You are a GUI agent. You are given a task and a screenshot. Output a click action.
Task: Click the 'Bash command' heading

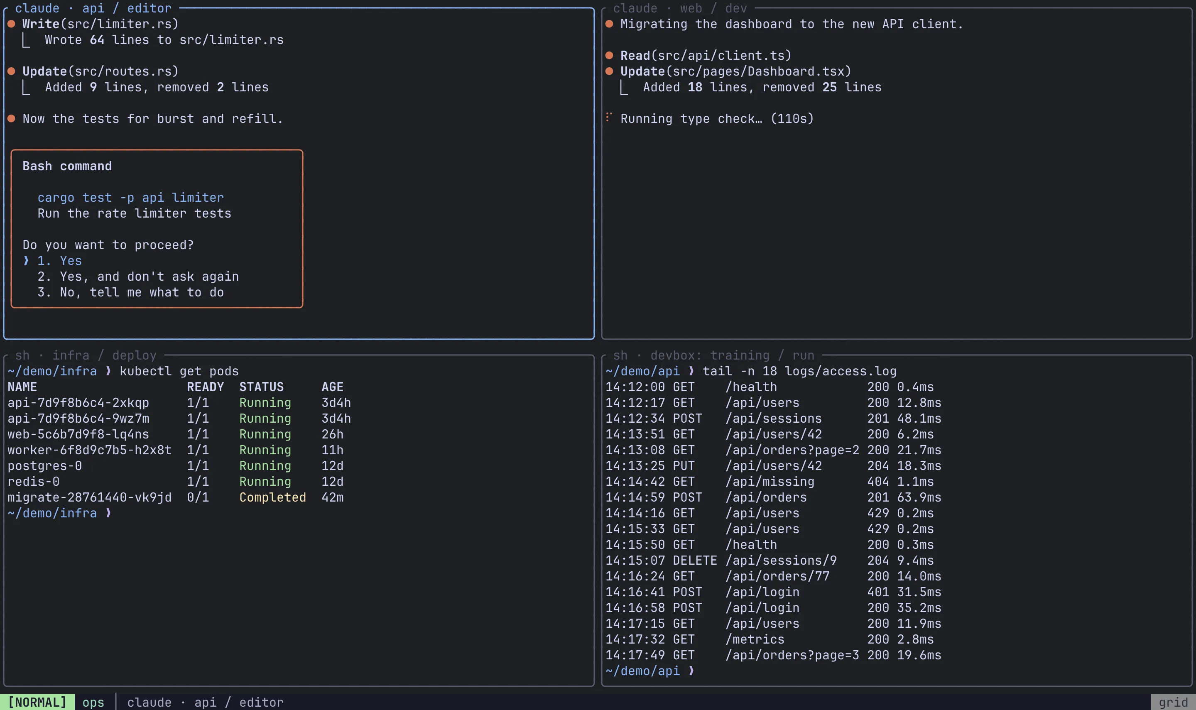67,166
